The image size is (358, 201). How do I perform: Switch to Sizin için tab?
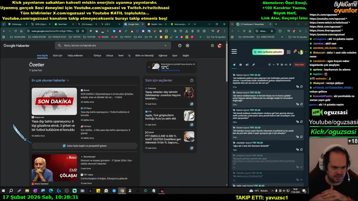pos(58,56)
